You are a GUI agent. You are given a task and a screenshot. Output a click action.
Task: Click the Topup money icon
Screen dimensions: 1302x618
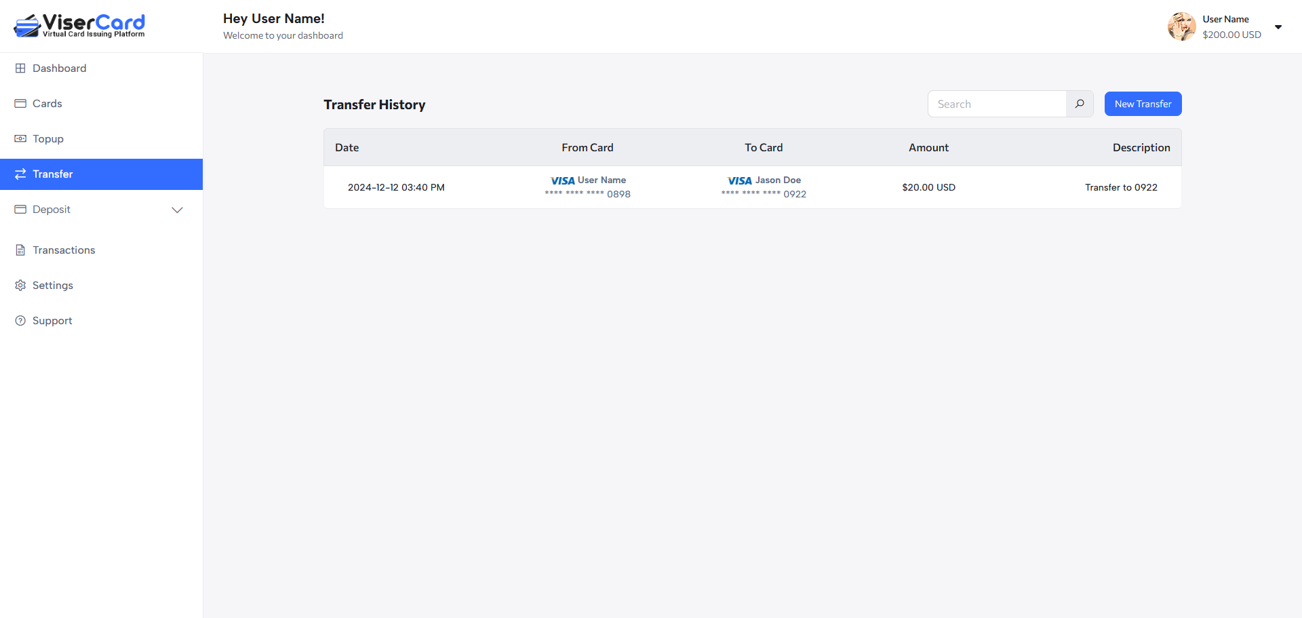tap(20, 139)
